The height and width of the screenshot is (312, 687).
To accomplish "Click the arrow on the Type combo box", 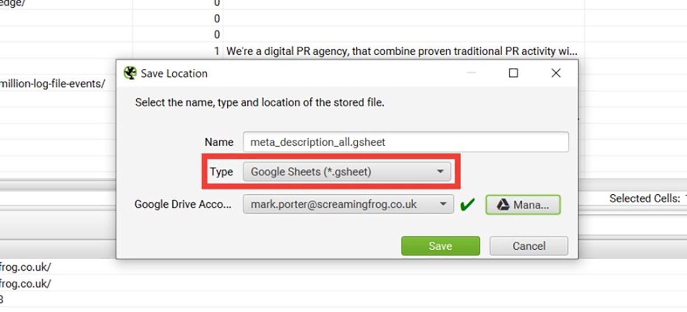I will point(440,171).
